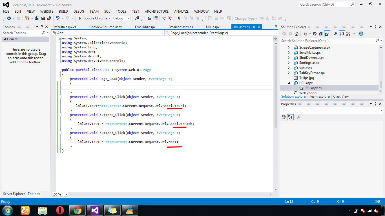Toggle pin on the URL.aspx.cs tab
385x216 pixels.
tap(254, 27)
